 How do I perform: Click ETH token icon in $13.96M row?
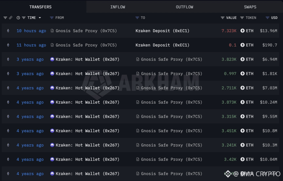[243, 31]
